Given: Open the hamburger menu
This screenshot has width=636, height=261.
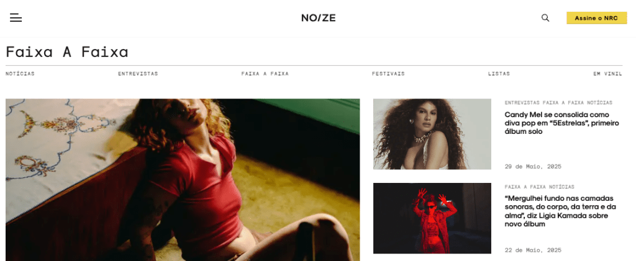Looking at the screenshot, I should coord(16,18).
